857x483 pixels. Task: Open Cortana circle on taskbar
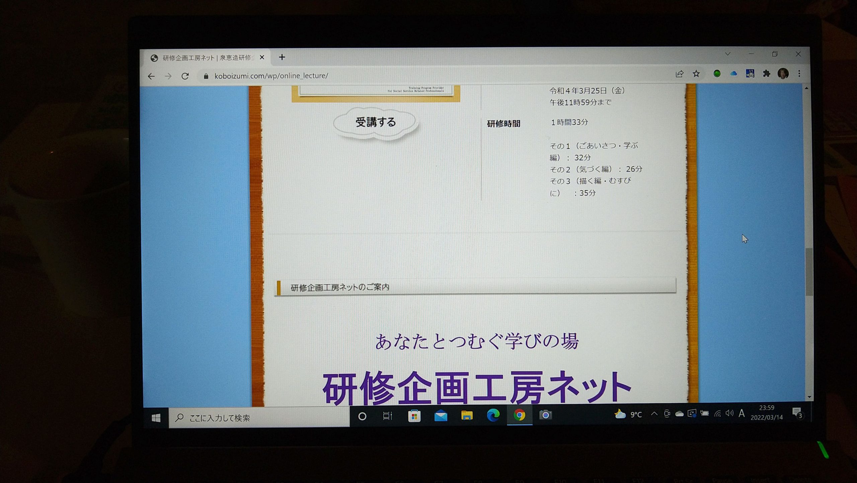362,416
